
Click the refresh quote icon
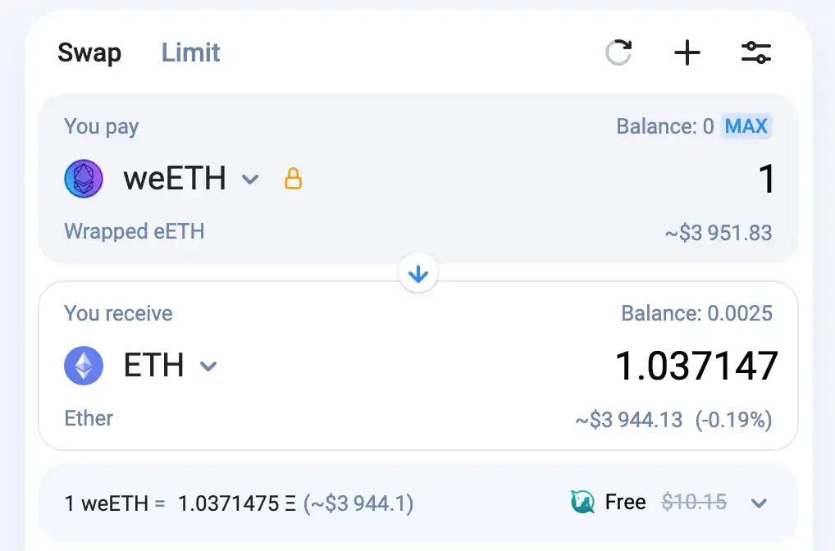click(x=618, y=53)
